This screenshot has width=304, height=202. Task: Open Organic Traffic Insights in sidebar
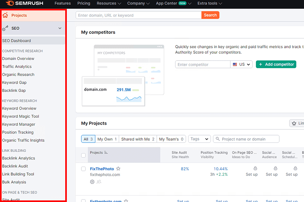(x=23, y=140)
